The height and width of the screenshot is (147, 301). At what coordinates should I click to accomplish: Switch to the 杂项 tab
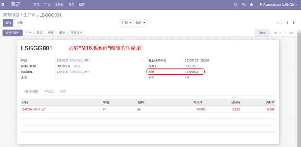coord(63,92)
